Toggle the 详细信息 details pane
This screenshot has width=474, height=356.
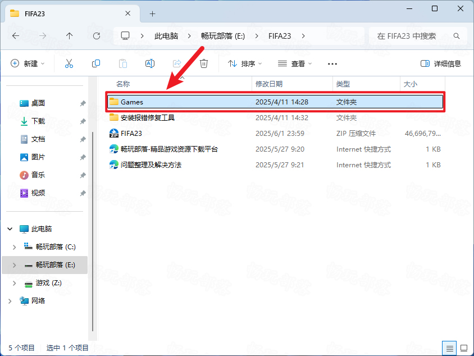coord(441,63)
